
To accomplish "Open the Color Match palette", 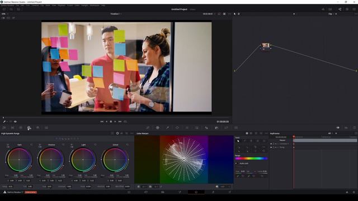I will (x=12, y=128).
